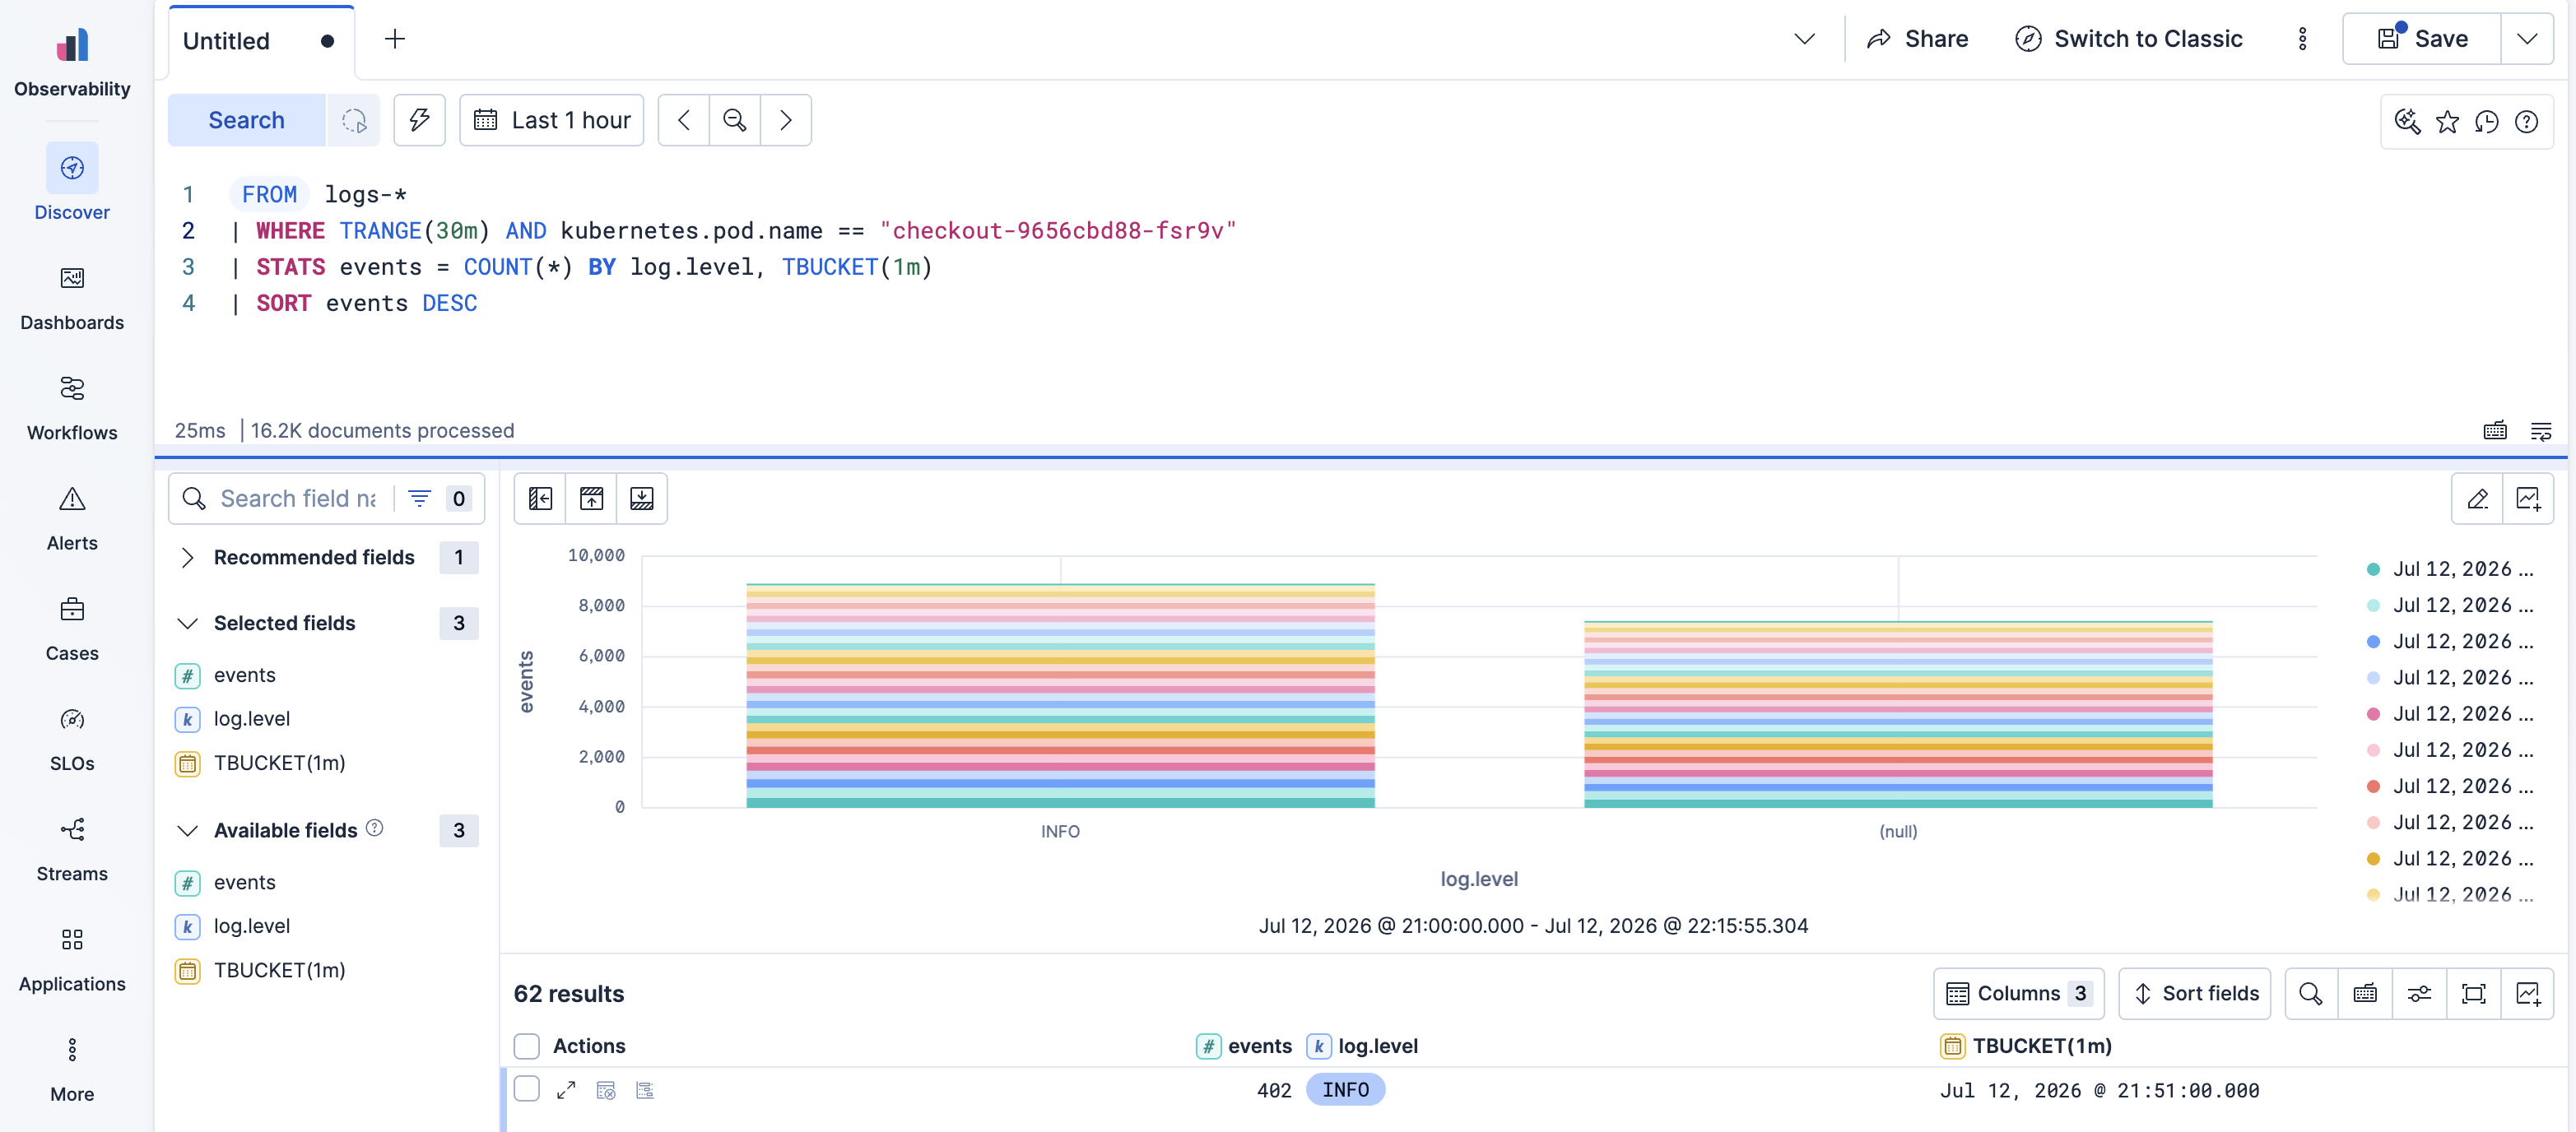Open the ES|QL help reference icon
The image size is (2576, 1132).
pyautogui.click(x=2527, y=121)
